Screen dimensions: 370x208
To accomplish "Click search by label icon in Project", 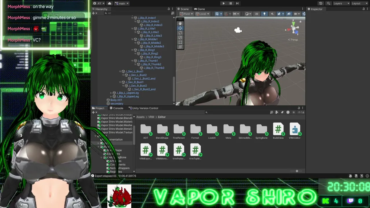I will (282, 112).
